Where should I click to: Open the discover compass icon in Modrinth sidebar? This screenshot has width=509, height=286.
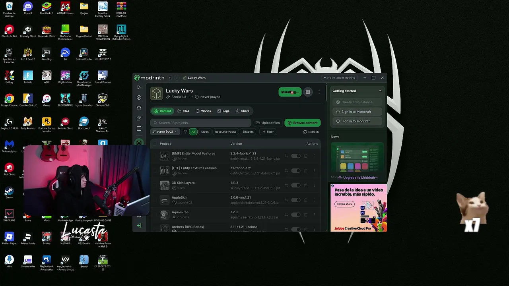click(139, 97)
